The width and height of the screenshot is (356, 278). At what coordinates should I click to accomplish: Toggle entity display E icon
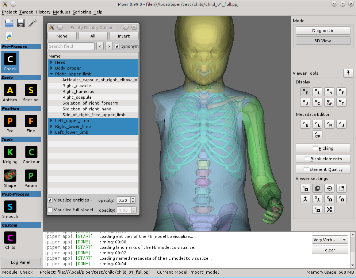click(305, 92)
